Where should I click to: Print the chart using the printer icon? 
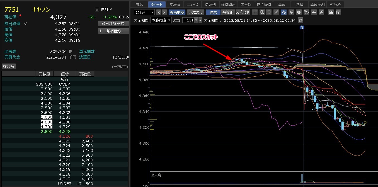pos(331,12)
